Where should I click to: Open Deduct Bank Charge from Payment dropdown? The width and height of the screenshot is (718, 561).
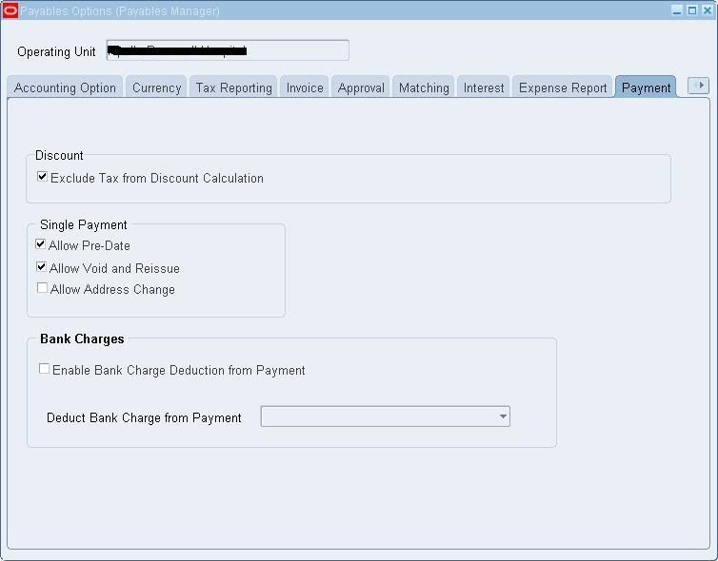pyautogui.click(x=385, y=416)
